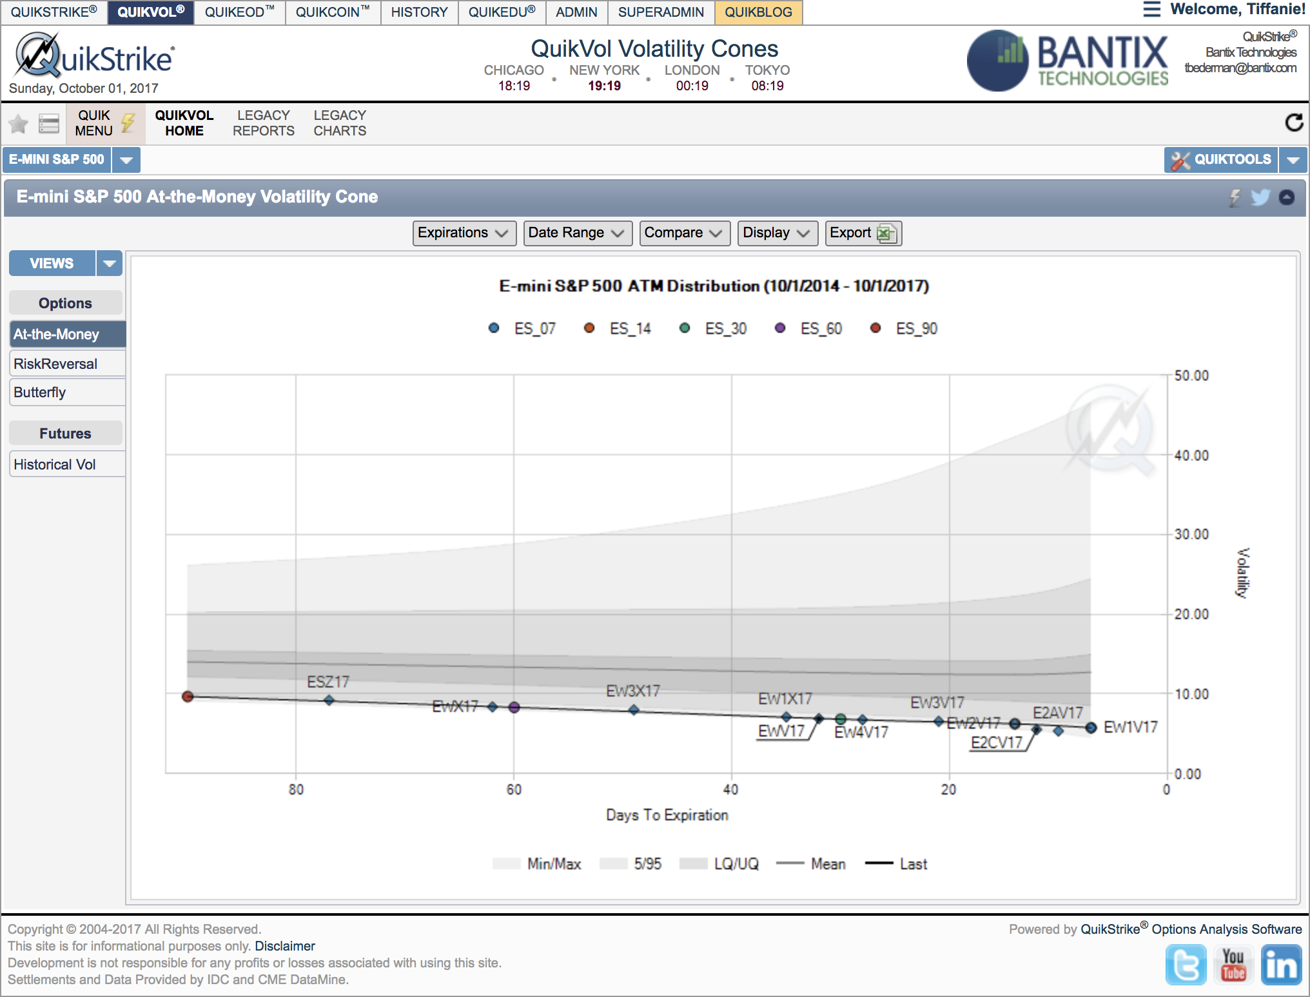
Task: Toggle the ES_07 series in the legend
Action: pyautogui.click(x=522, y=328)
